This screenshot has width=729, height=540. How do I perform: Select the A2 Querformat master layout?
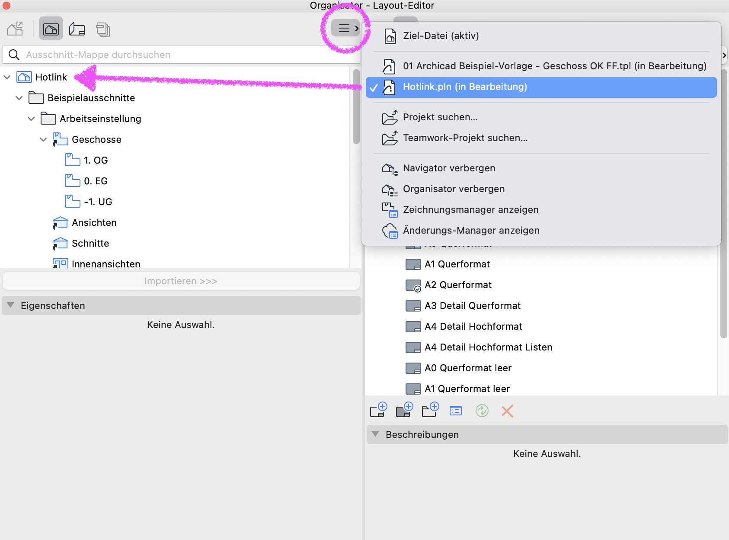449,285
